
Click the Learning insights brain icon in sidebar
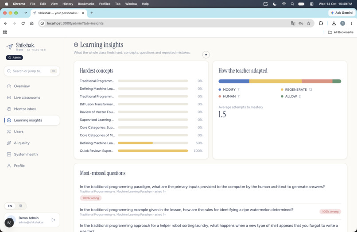click(x=9, y=120)
